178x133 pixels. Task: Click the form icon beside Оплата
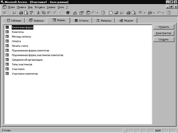pyautogui.click(x=7, y=41)
